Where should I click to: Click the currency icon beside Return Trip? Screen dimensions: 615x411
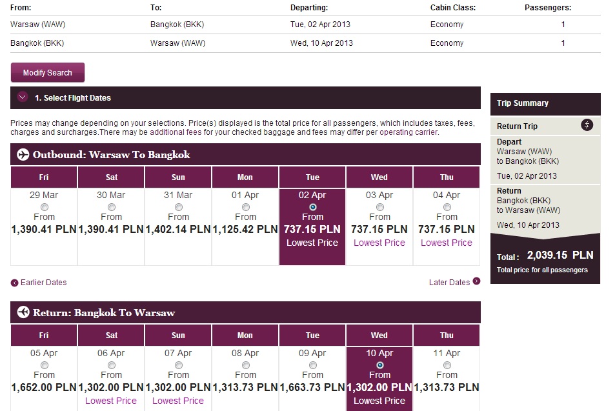587,125
